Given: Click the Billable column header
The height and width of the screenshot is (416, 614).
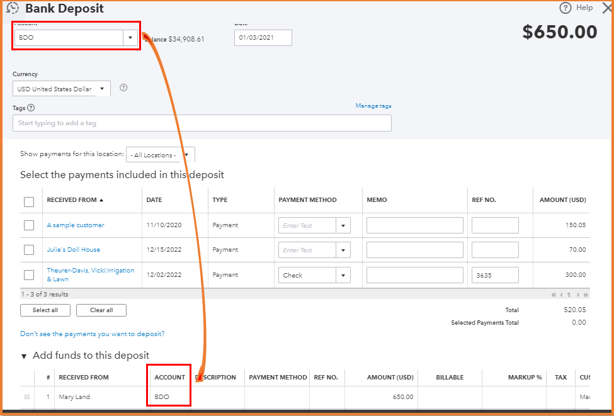Looking at the screenshot, I should (x=450, y=378).
